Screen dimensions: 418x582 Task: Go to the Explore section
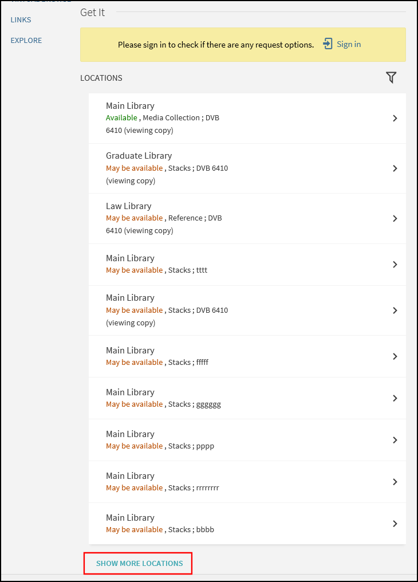tap(26, 40)
